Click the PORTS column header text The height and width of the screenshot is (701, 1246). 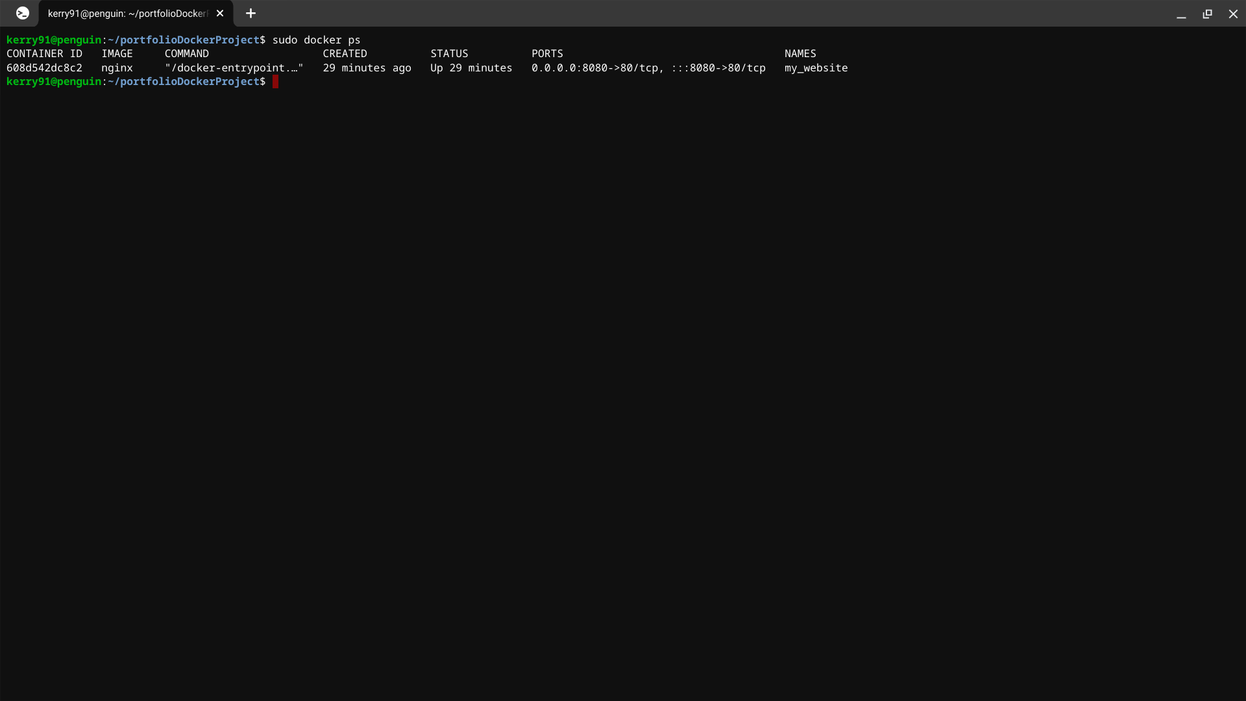[546, 53]
